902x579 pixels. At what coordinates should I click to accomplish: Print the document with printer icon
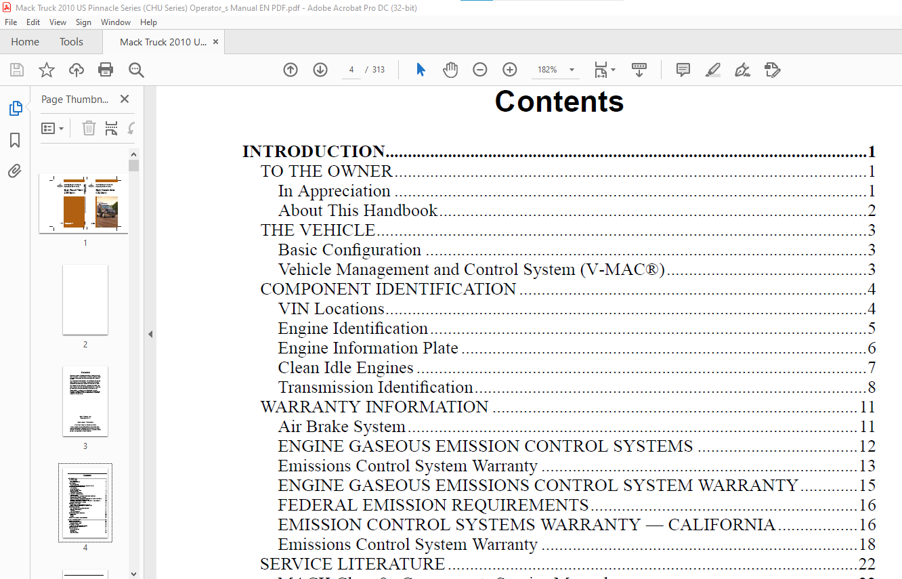click(106, 70)
